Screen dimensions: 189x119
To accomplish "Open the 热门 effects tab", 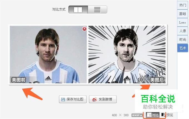I will click(183, 5).
